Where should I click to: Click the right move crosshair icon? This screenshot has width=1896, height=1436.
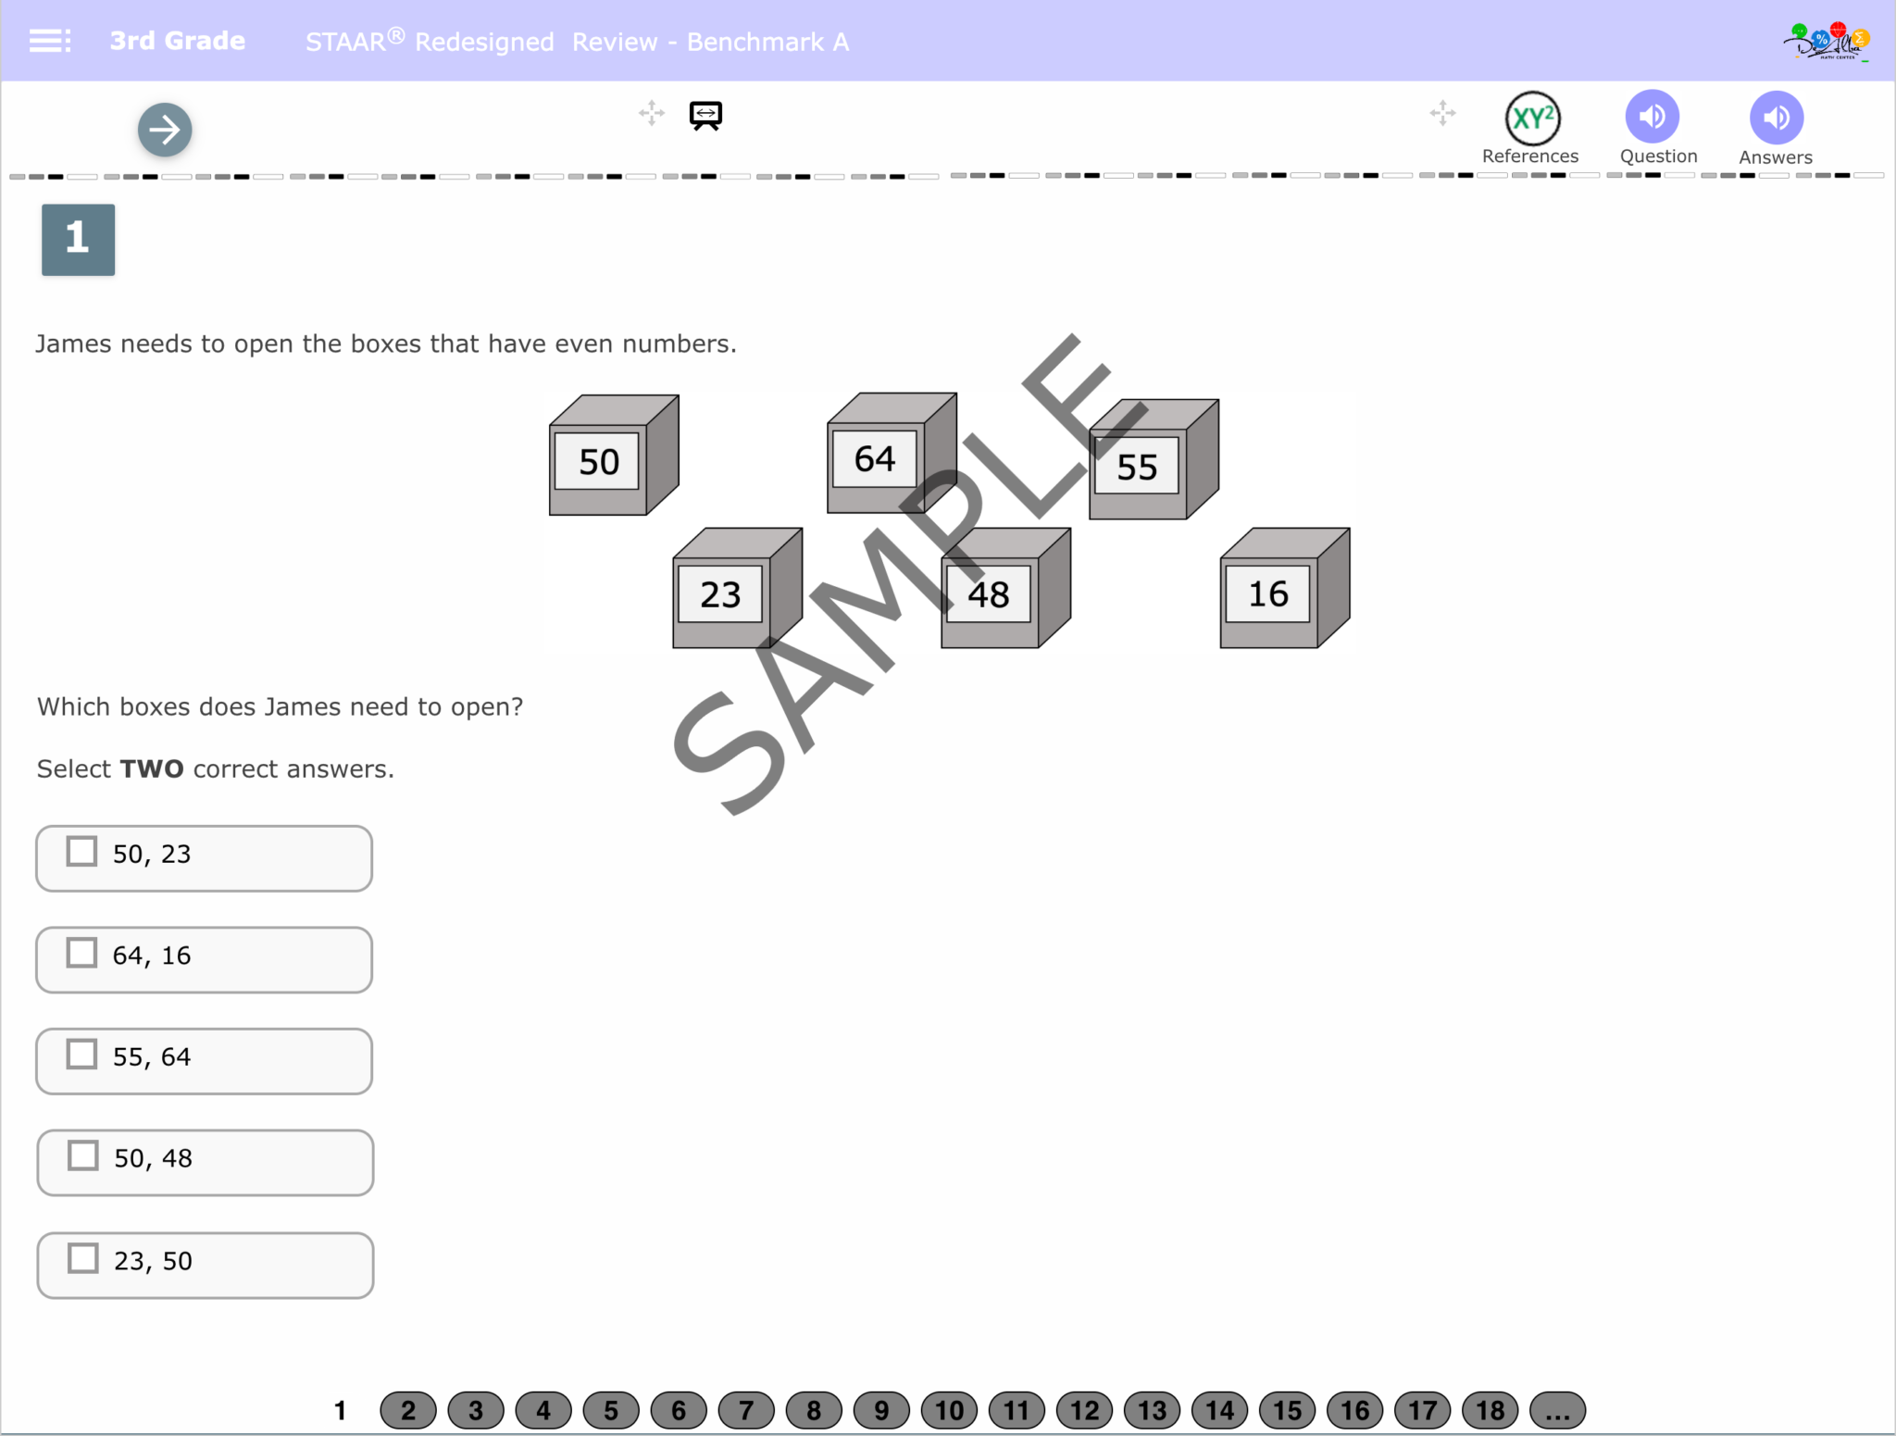pos(1442,113)
